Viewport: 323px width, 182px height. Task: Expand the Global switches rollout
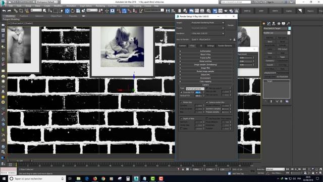pos(205,61)
